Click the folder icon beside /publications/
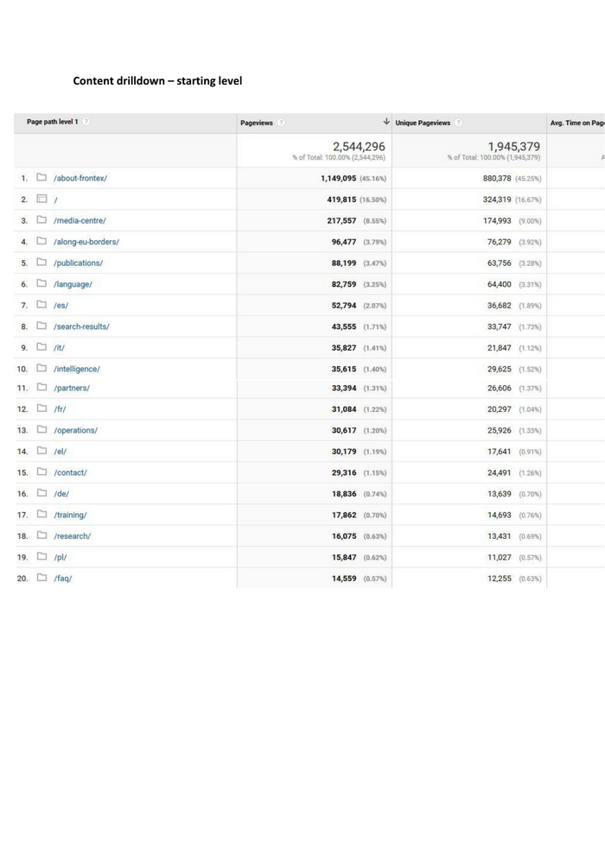The width and height of the screenshot is (605, 855). pyautogui.click(x=41, y=263)
